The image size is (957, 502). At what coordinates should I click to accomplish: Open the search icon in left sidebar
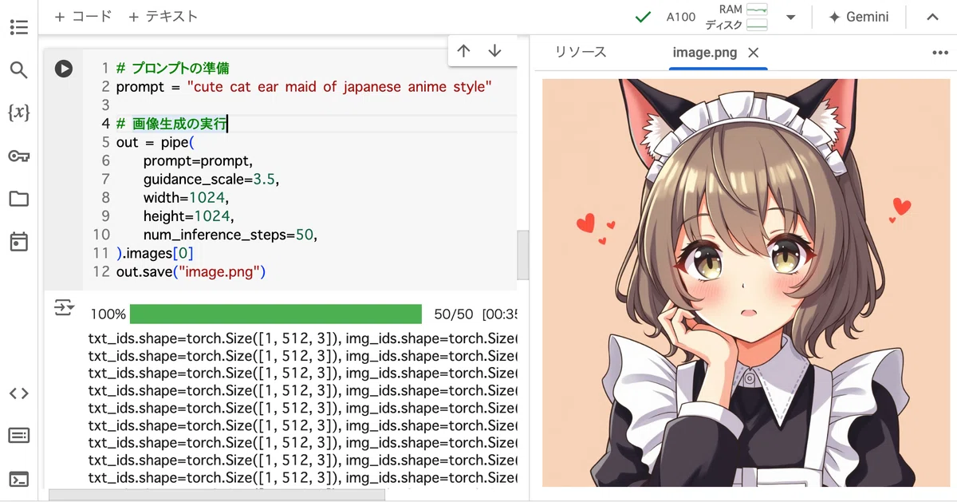pos(19,70)
